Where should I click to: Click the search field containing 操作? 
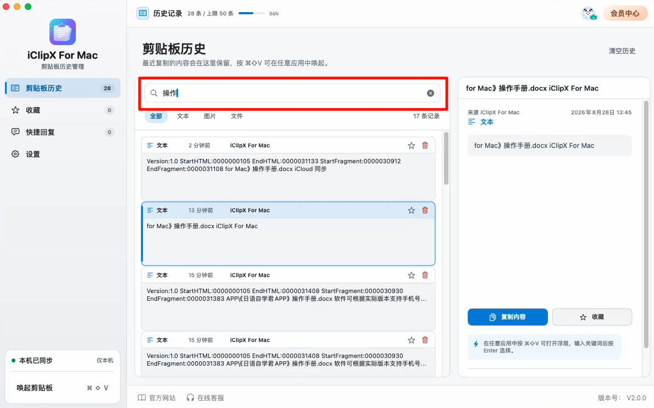[x=292, y=93]
